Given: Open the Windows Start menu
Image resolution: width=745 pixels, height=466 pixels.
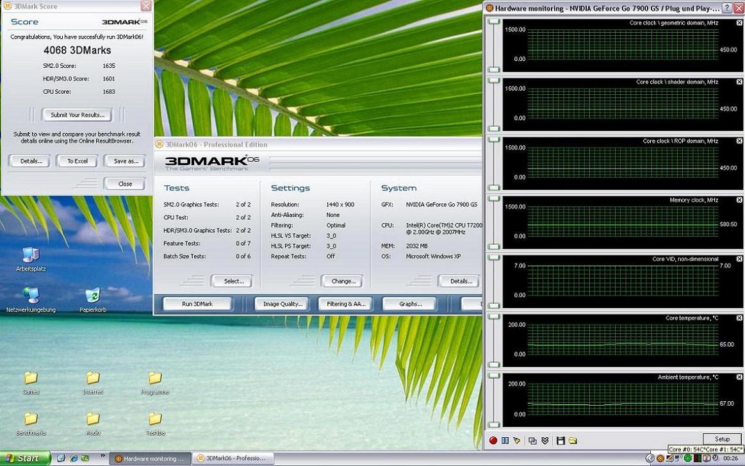Looking at the screenshot, I should tap(25, 458).
